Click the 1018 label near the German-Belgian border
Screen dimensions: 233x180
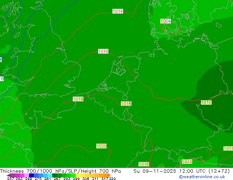click(x=126, y=104)
